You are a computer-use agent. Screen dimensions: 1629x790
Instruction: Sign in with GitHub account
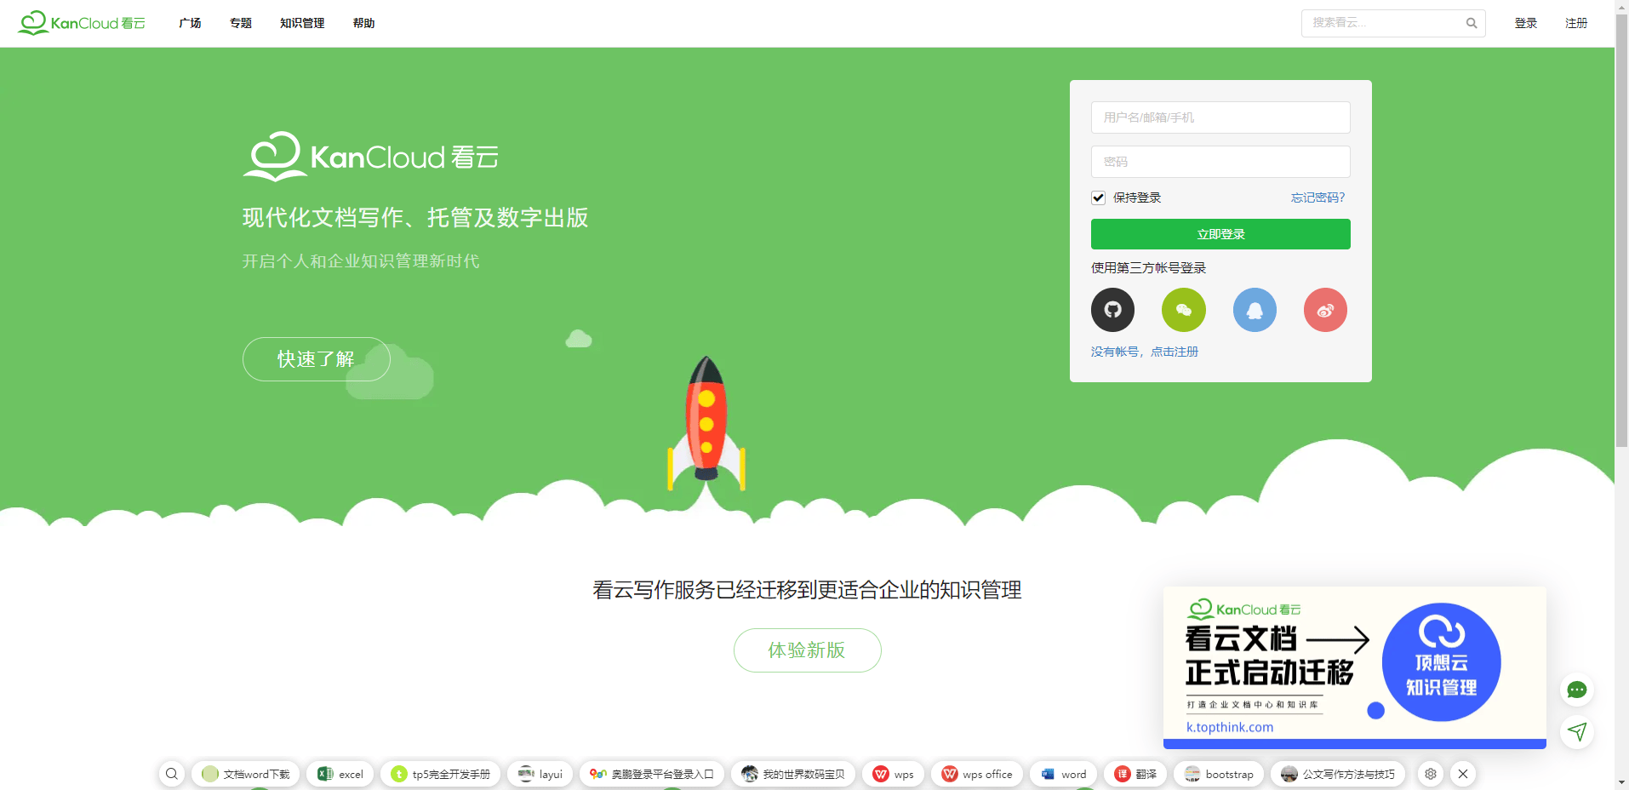(x=1112, y=309)
